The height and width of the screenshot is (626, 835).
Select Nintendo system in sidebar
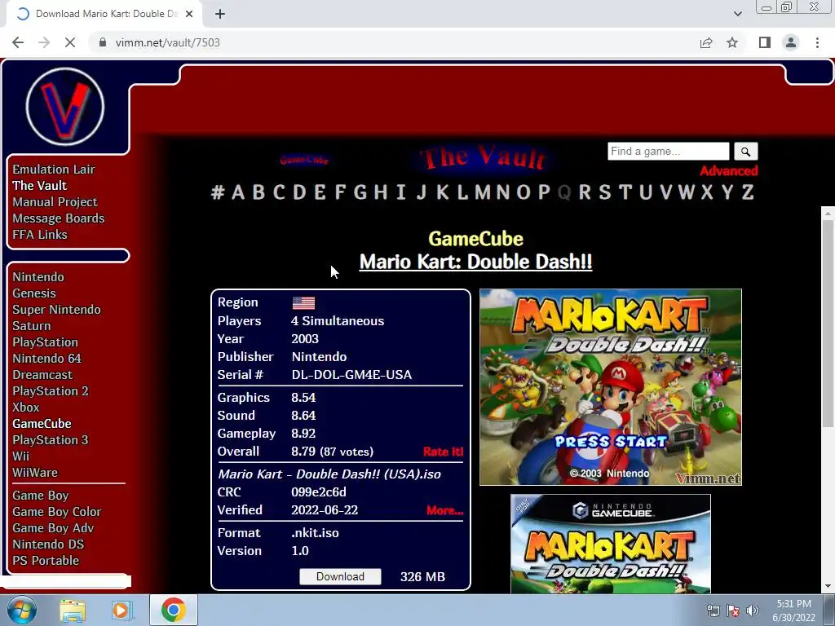38,277
